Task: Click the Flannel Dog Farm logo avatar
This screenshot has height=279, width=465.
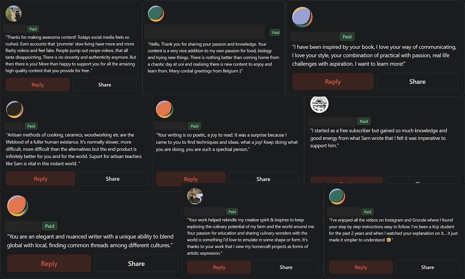Action: [319, 104]
